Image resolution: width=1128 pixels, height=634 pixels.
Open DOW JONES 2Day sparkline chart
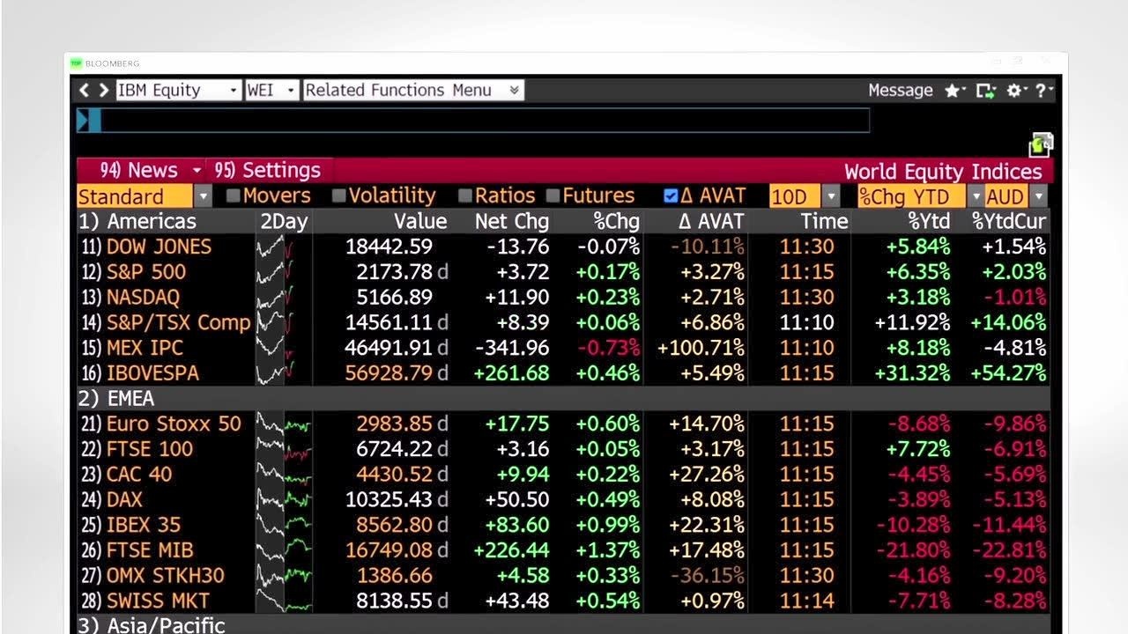click(284, 247)
